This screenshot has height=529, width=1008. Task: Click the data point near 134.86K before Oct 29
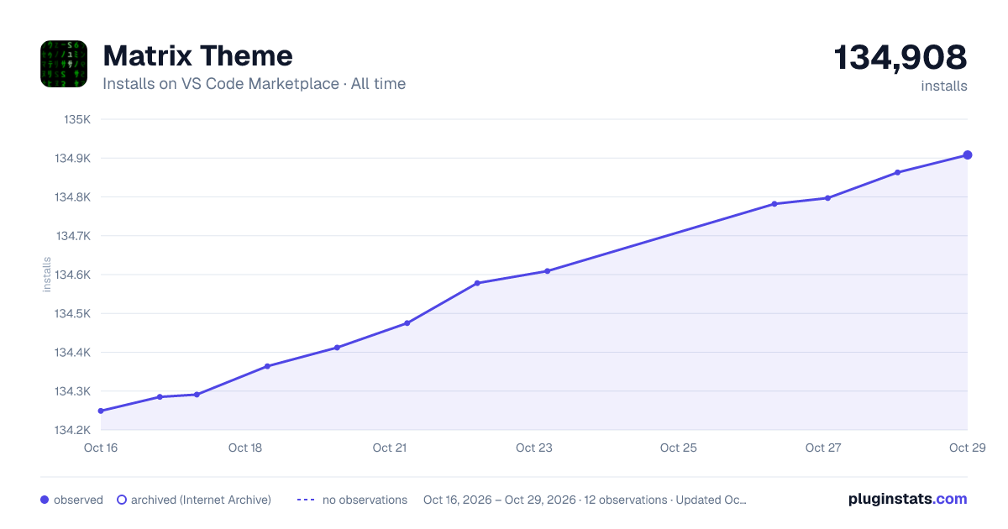[898, 173]
